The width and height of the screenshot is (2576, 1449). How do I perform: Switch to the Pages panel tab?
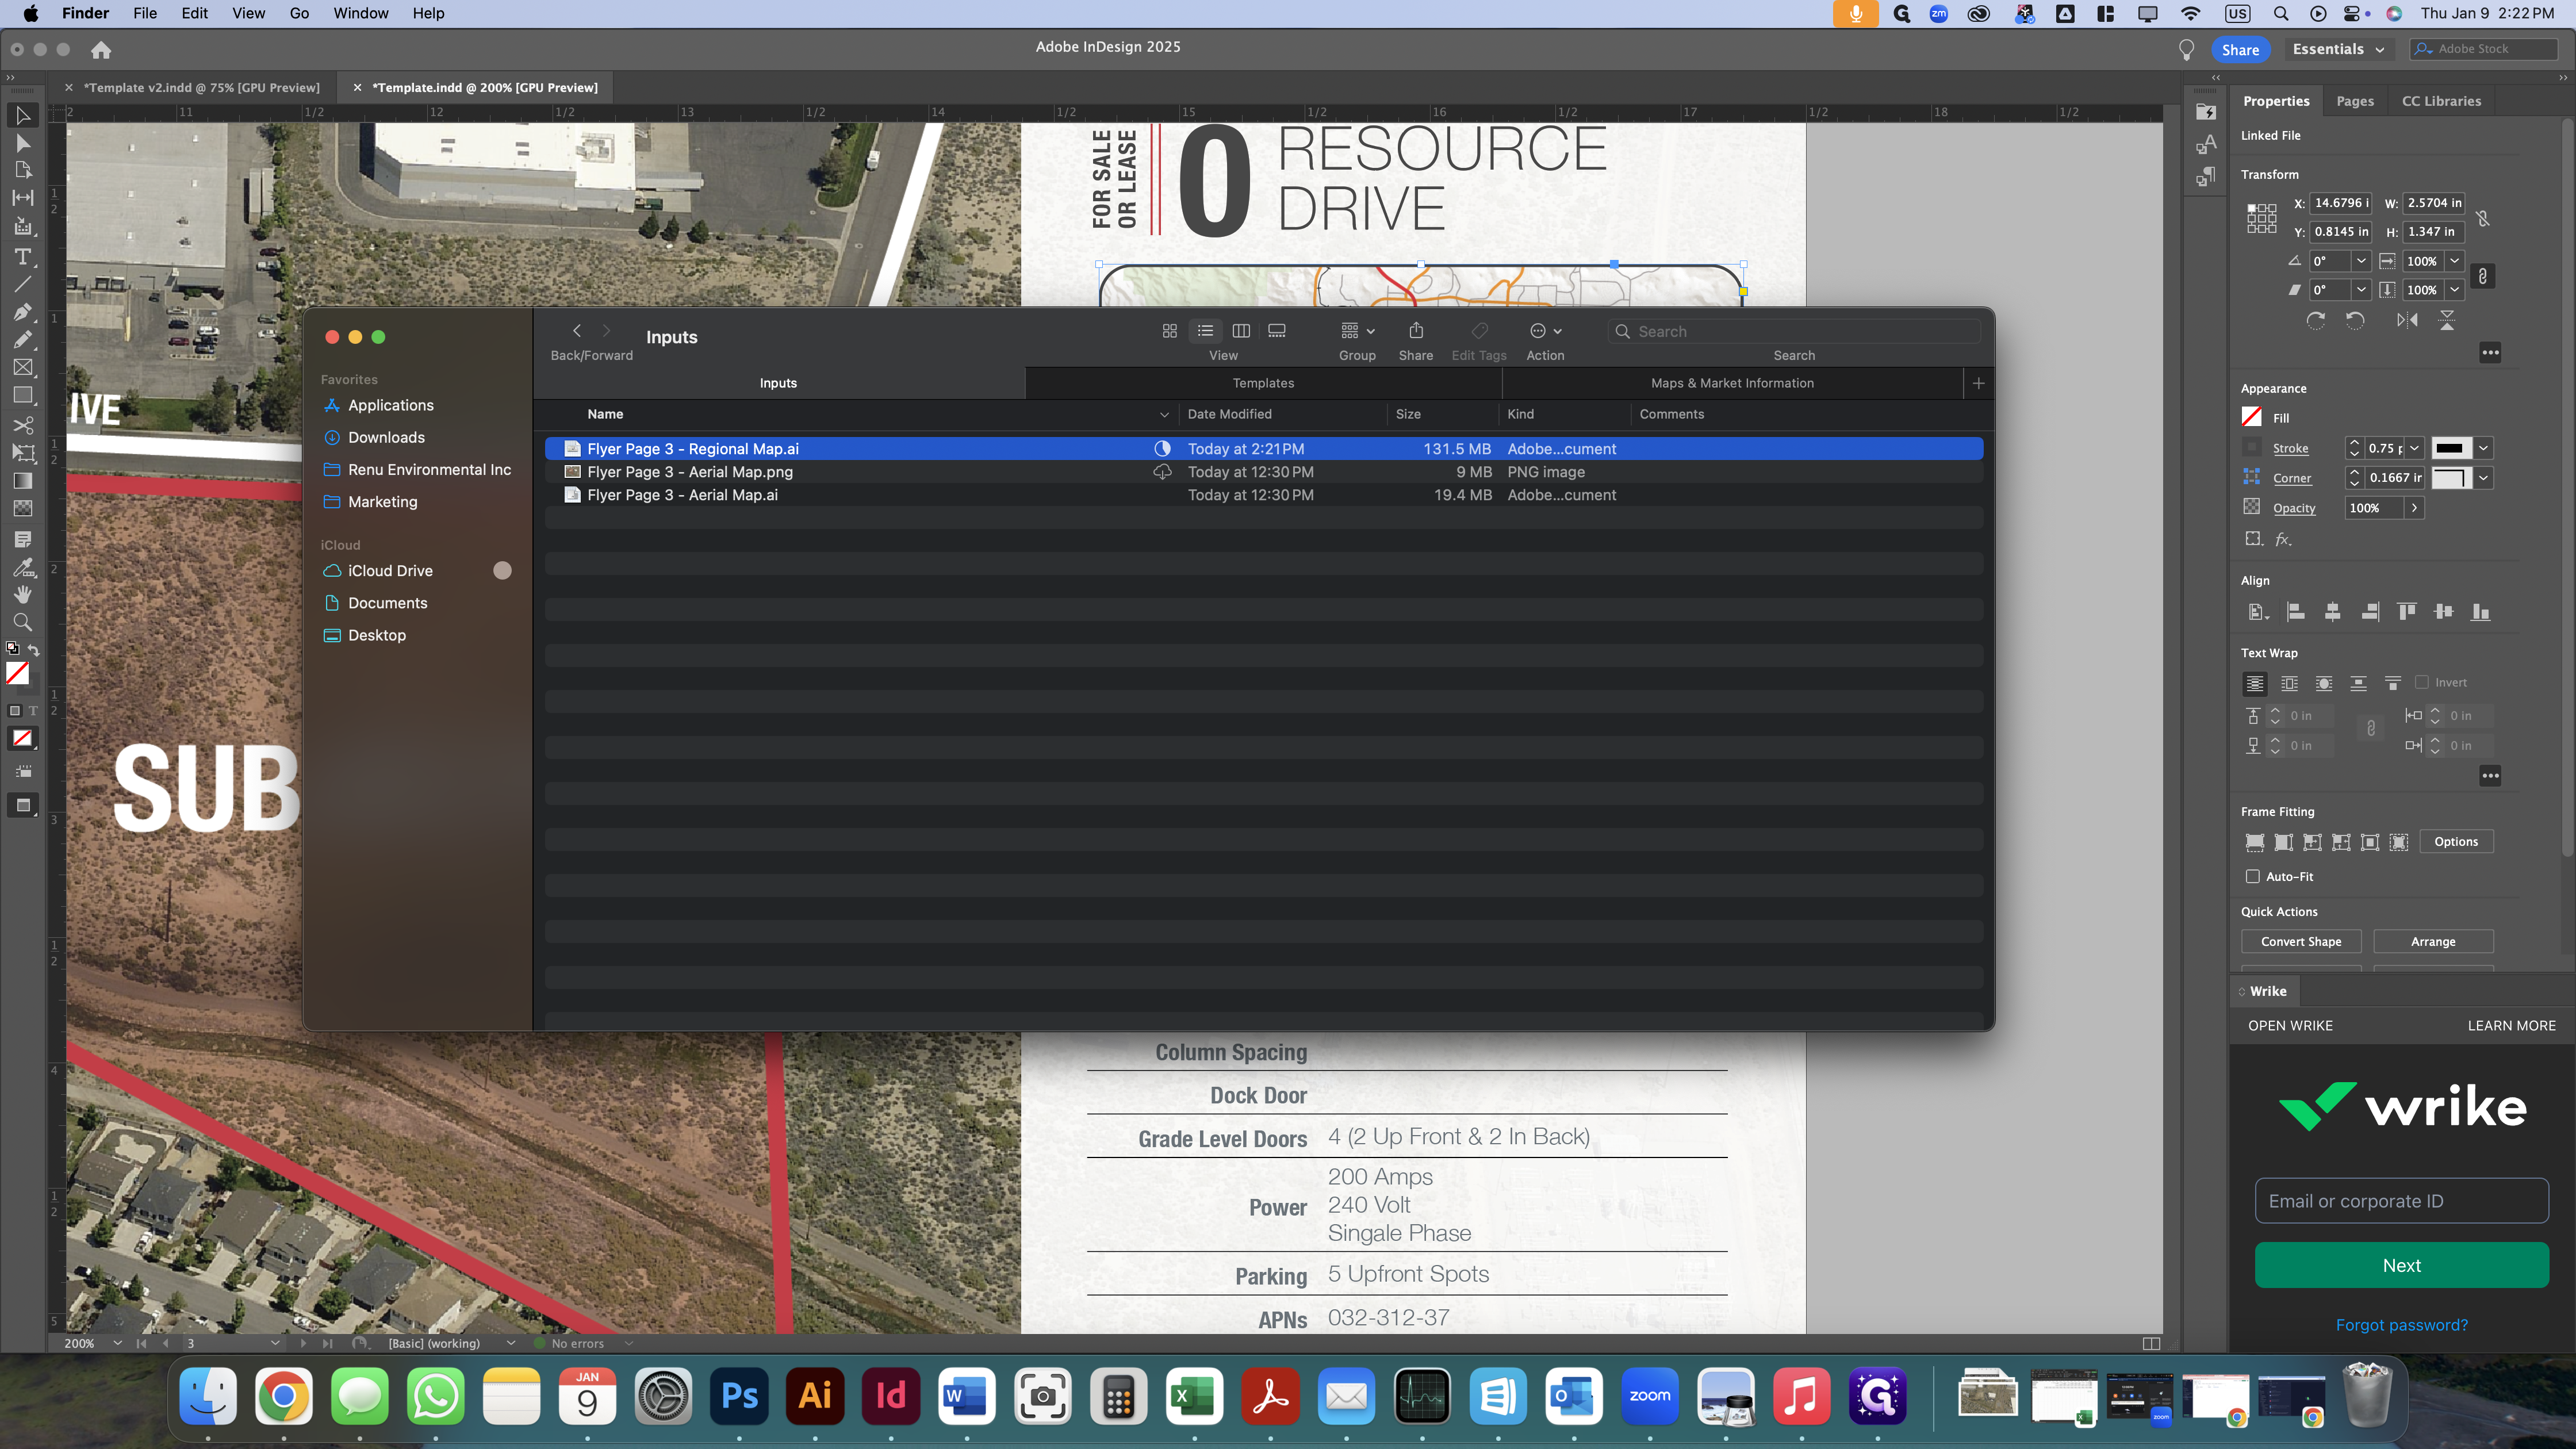point(2355,101)
